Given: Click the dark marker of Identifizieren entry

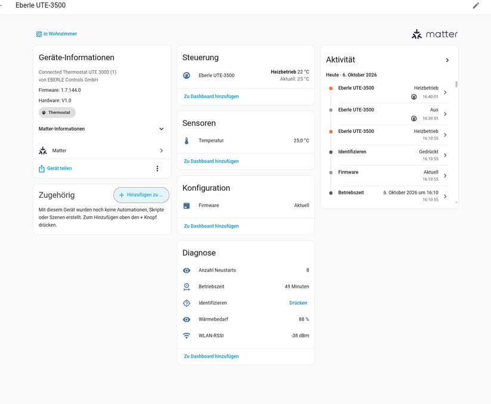Looking at the screenshot, I should [331, 153].
